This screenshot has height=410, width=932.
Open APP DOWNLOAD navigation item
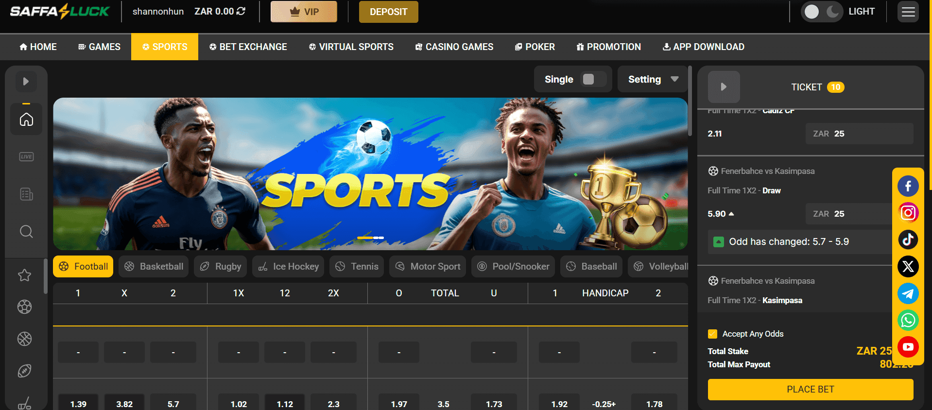704,47
